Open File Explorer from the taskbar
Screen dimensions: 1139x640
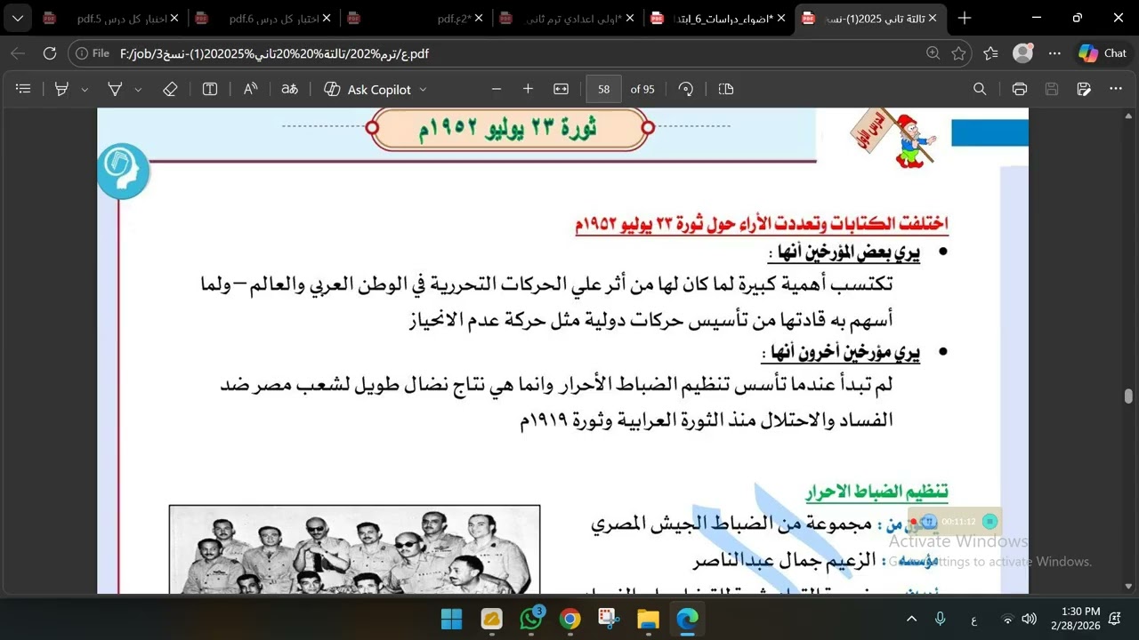tap(649, 619)
